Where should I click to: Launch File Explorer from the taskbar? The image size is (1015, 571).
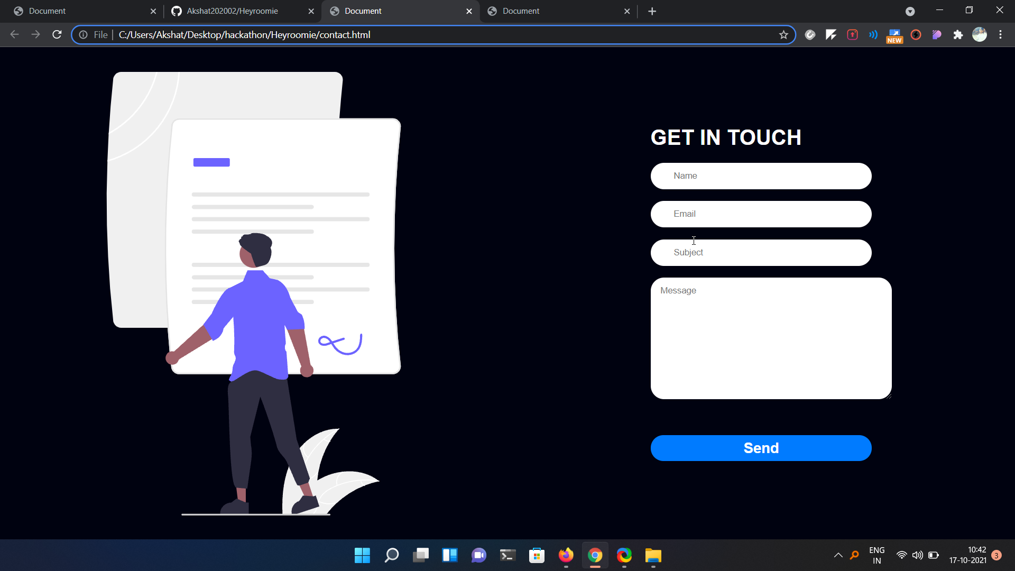click(653, 555)
